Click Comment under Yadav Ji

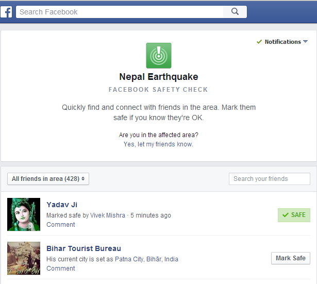(61, 225)
